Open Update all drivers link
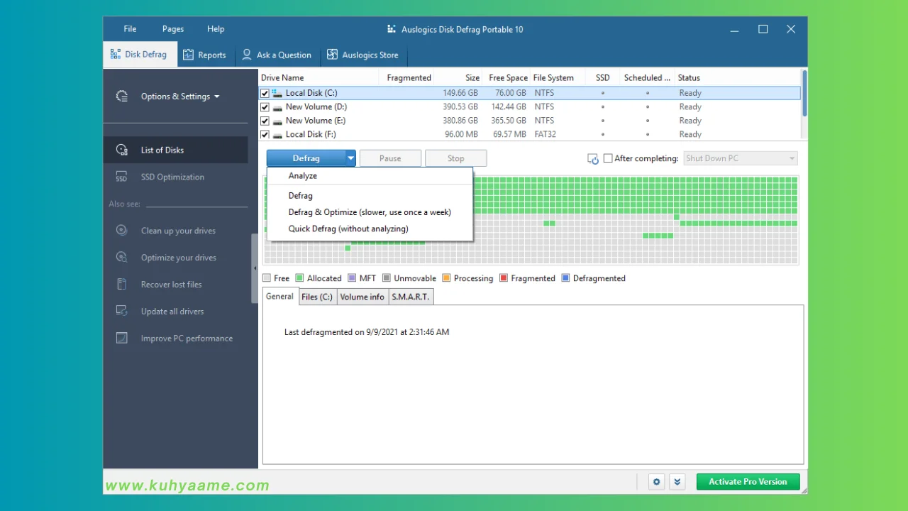Viewport: 908px width, 511px height. 172,312
